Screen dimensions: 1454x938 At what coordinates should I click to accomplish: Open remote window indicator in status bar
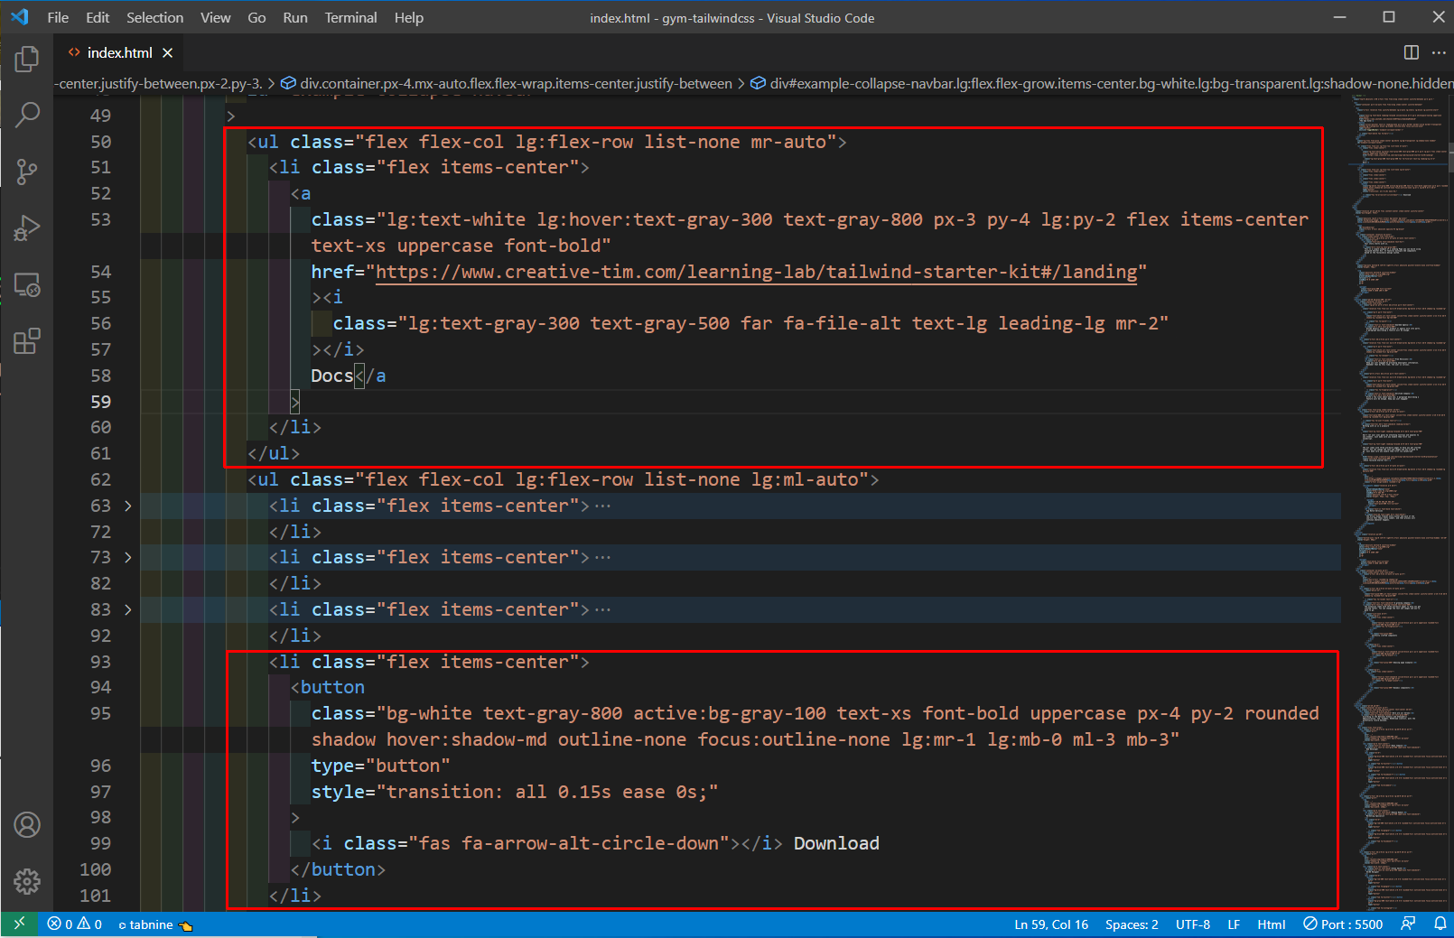coord(19,924)
